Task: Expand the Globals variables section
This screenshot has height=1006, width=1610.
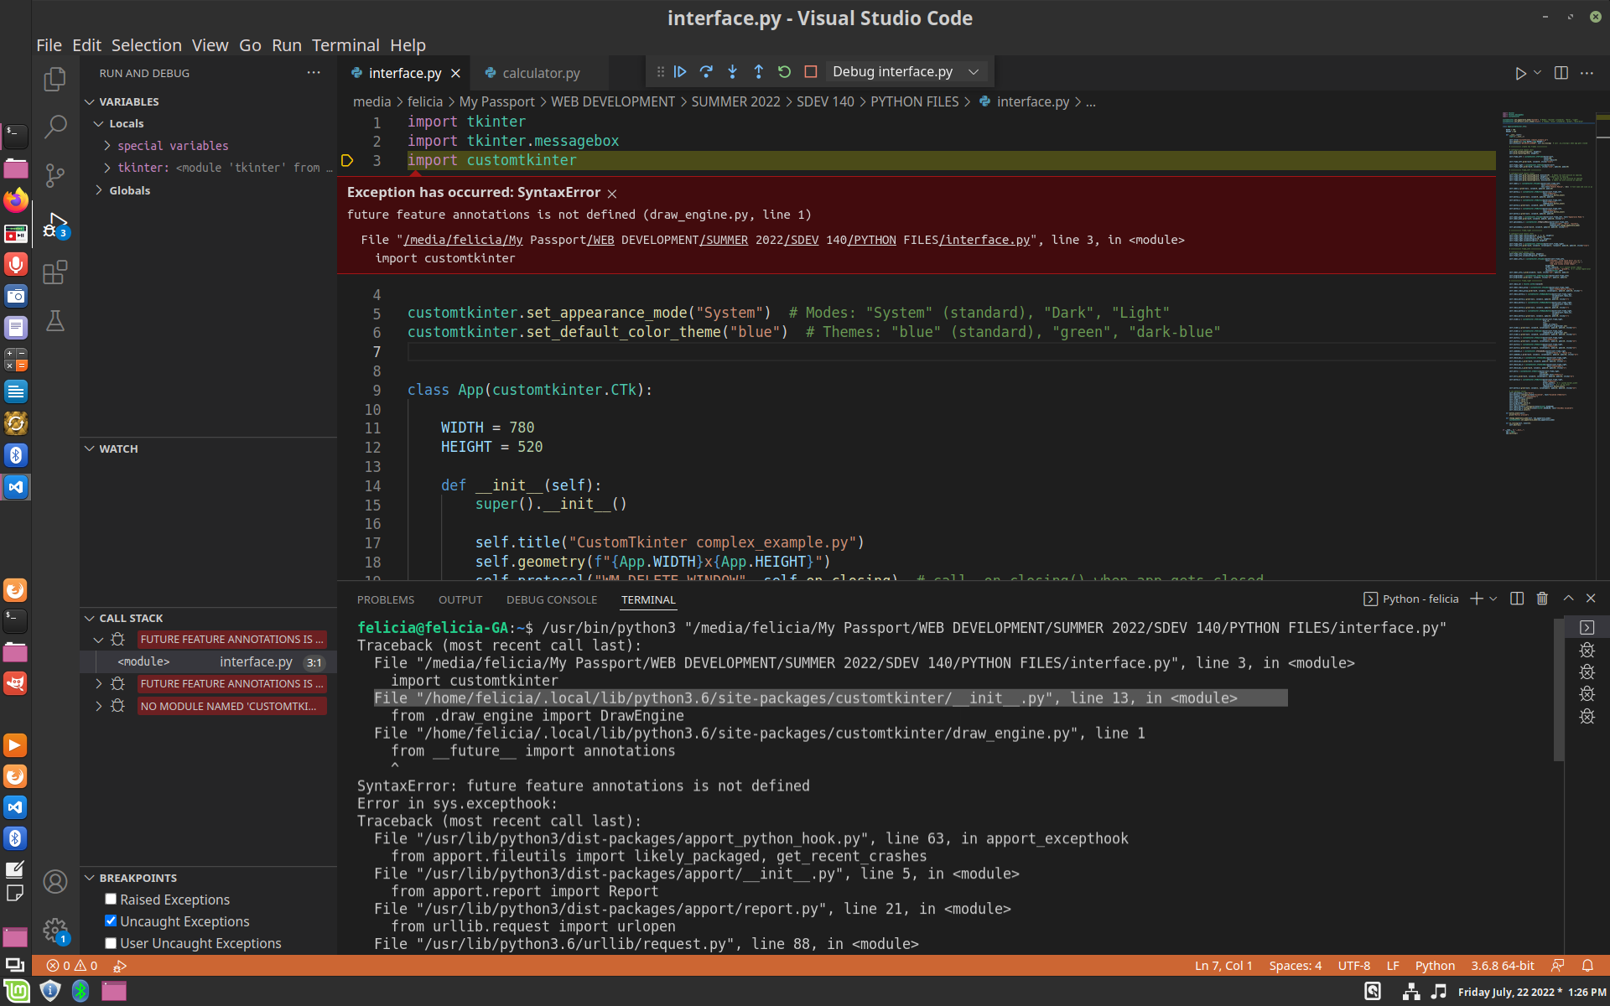Action: [x=99, y=190]
